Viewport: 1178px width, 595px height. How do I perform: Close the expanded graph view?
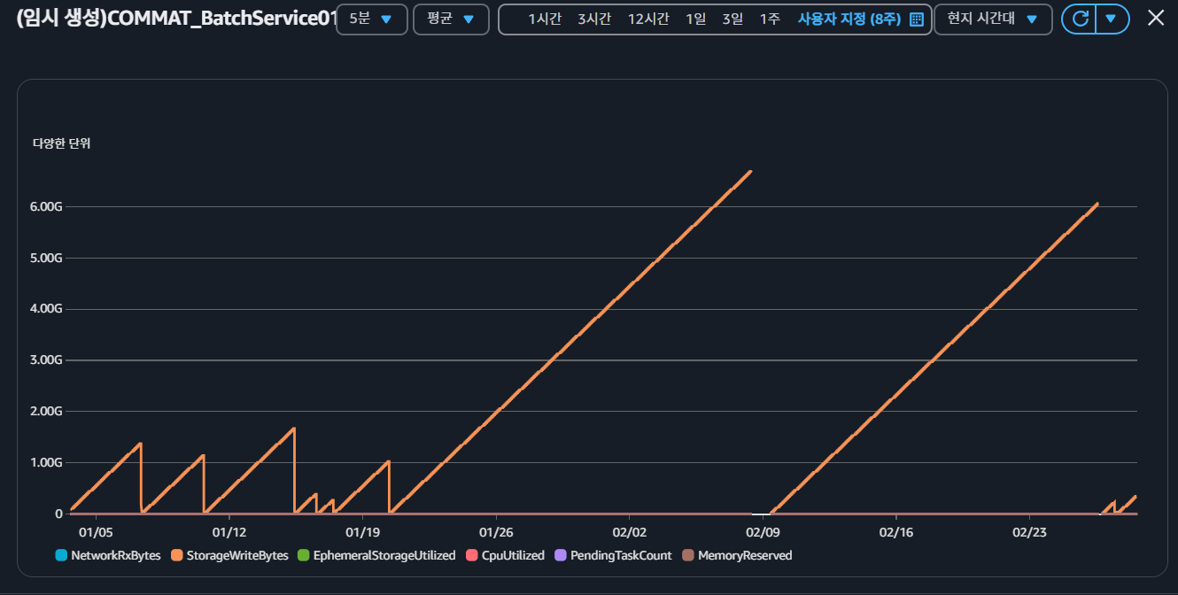coord(1156,19)
